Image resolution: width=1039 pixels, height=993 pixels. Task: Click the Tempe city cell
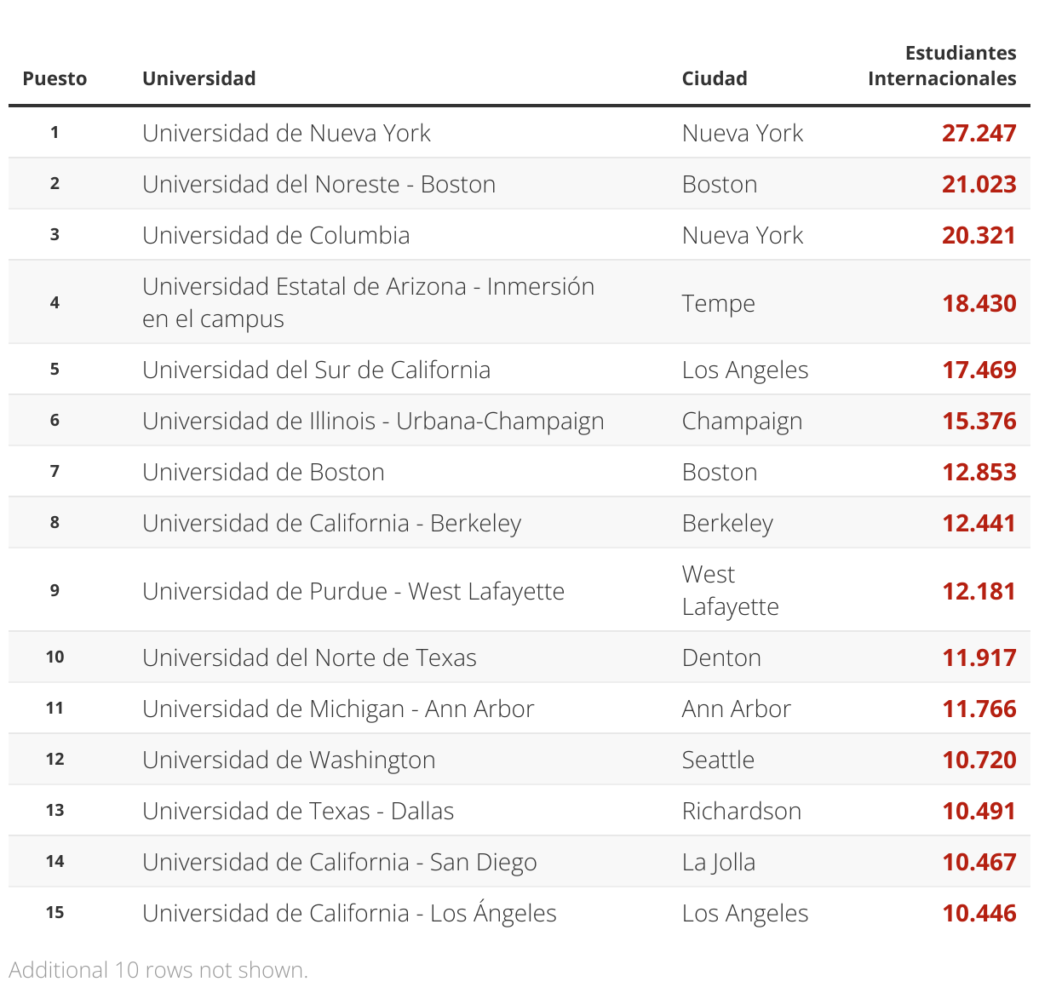point(718,303)
